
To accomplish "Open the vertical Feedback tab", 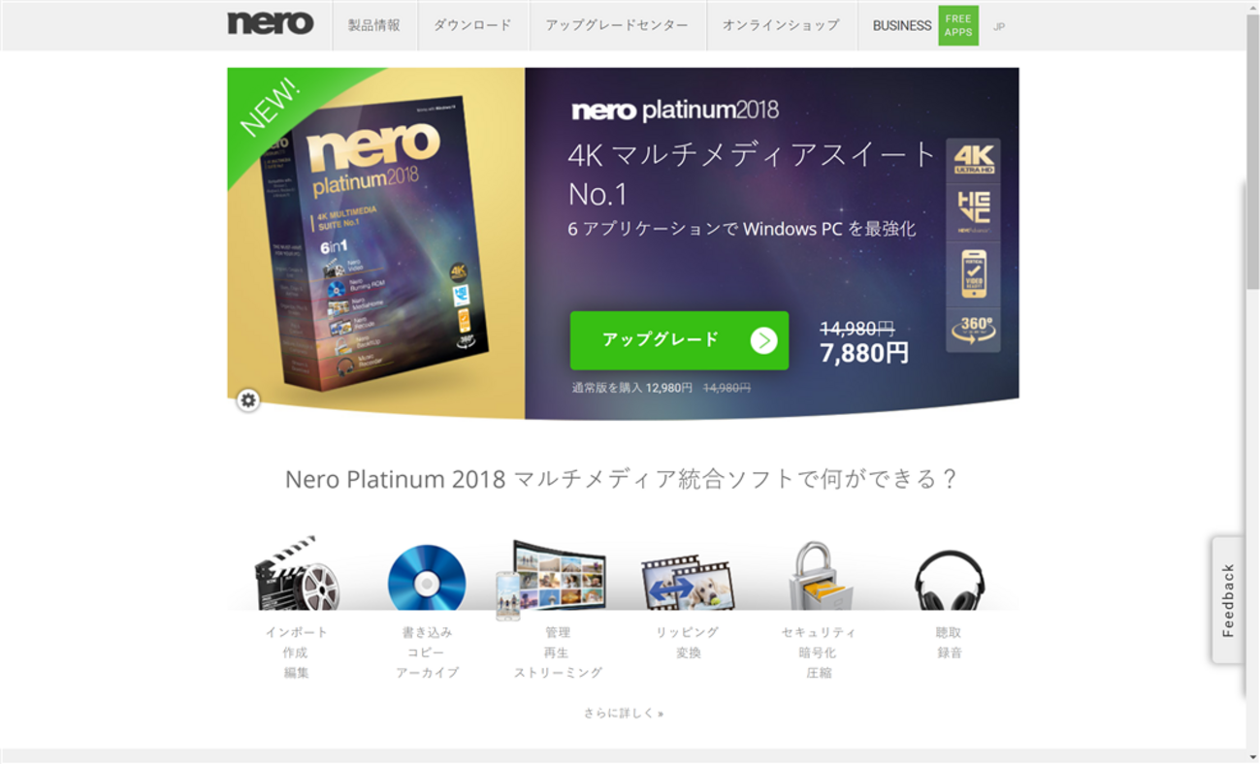I will [x=1228, y=600].
